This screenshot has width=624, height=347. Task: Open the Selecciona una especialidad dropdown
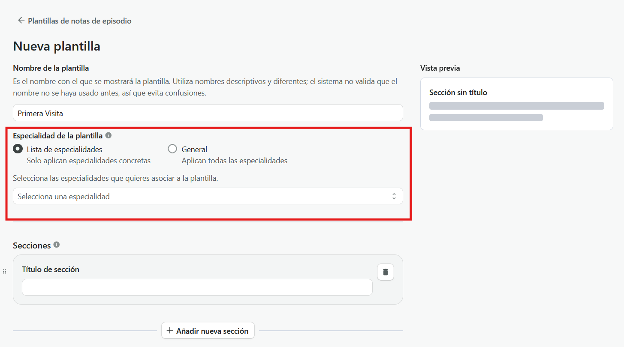tap(208, 196)
